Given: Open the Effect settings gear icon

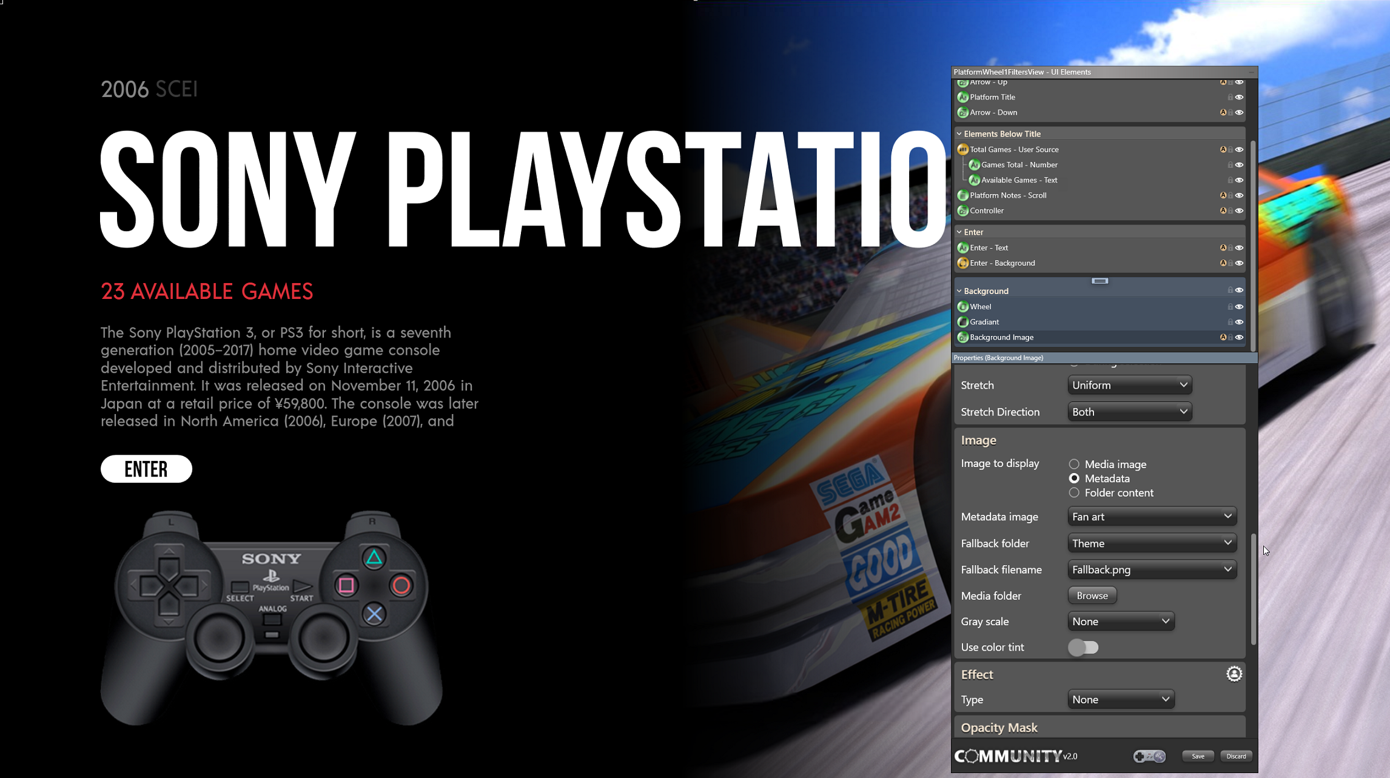Looking at the screenshot, I should coord(1234,674).
